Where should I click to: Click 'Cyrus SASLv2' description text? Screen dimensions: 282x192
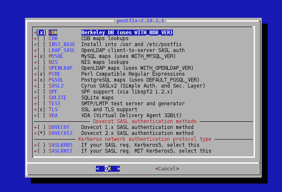click(x=99, y=86)
